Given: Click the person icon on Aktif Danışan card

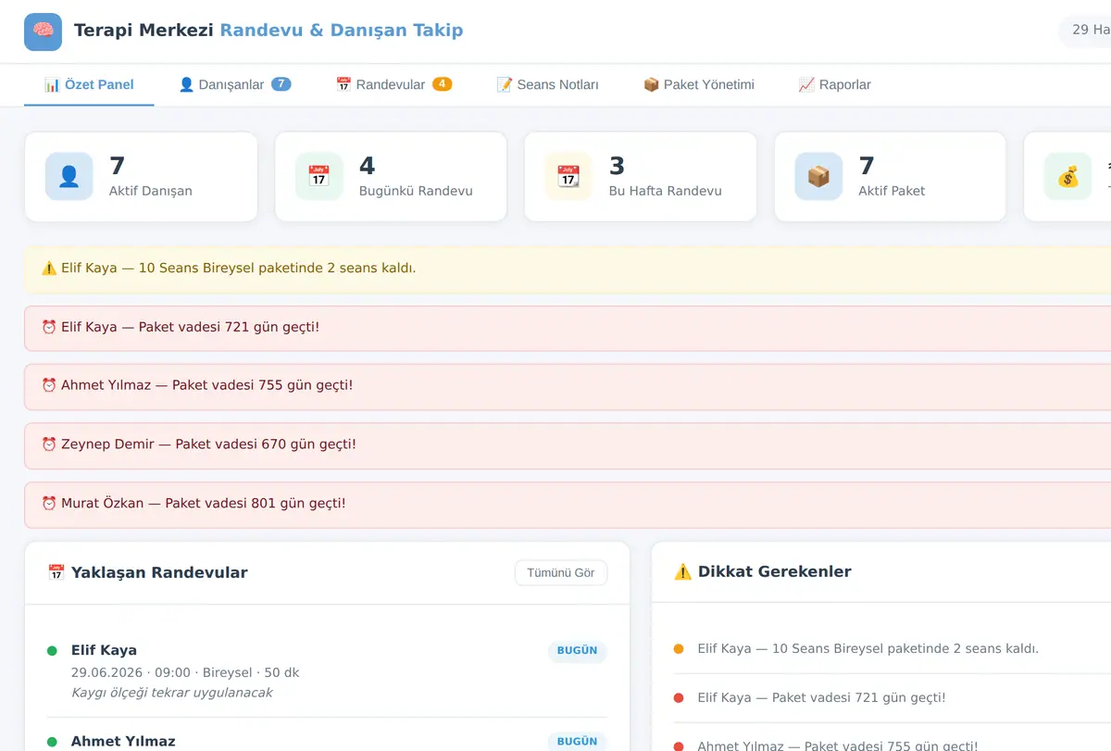Looking at the screenshot, I should tap(69, 177).
